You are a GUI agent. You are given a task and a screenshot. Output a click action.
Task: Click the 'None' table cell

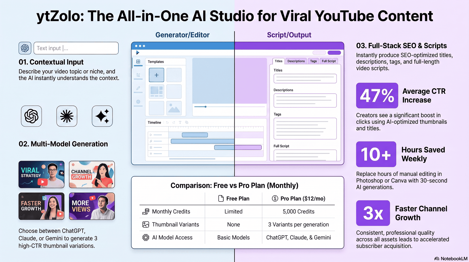click(233, 224)
